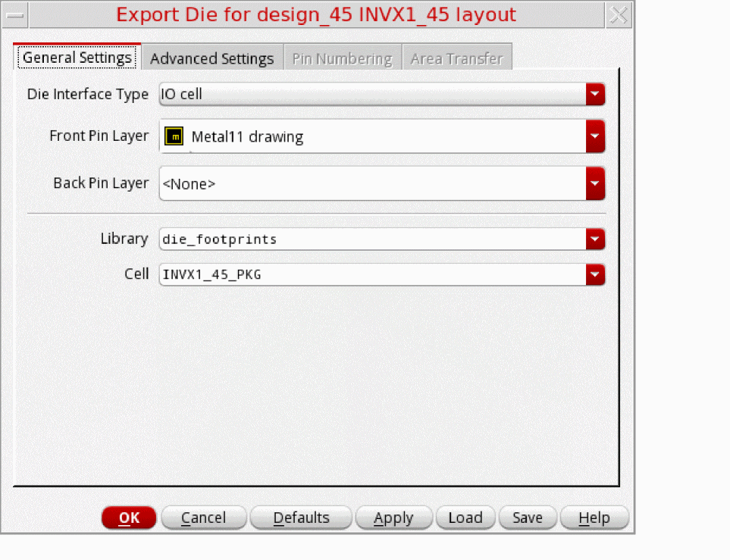The height and width of the screenshot is (560, 730).
Task: Open the window menu dash icon
Action: pos(15,15)
